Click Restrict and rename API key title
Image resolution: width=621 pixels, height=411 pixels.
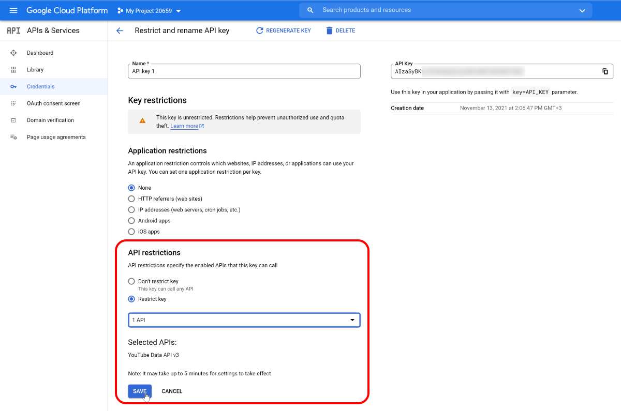pos(182,31)
